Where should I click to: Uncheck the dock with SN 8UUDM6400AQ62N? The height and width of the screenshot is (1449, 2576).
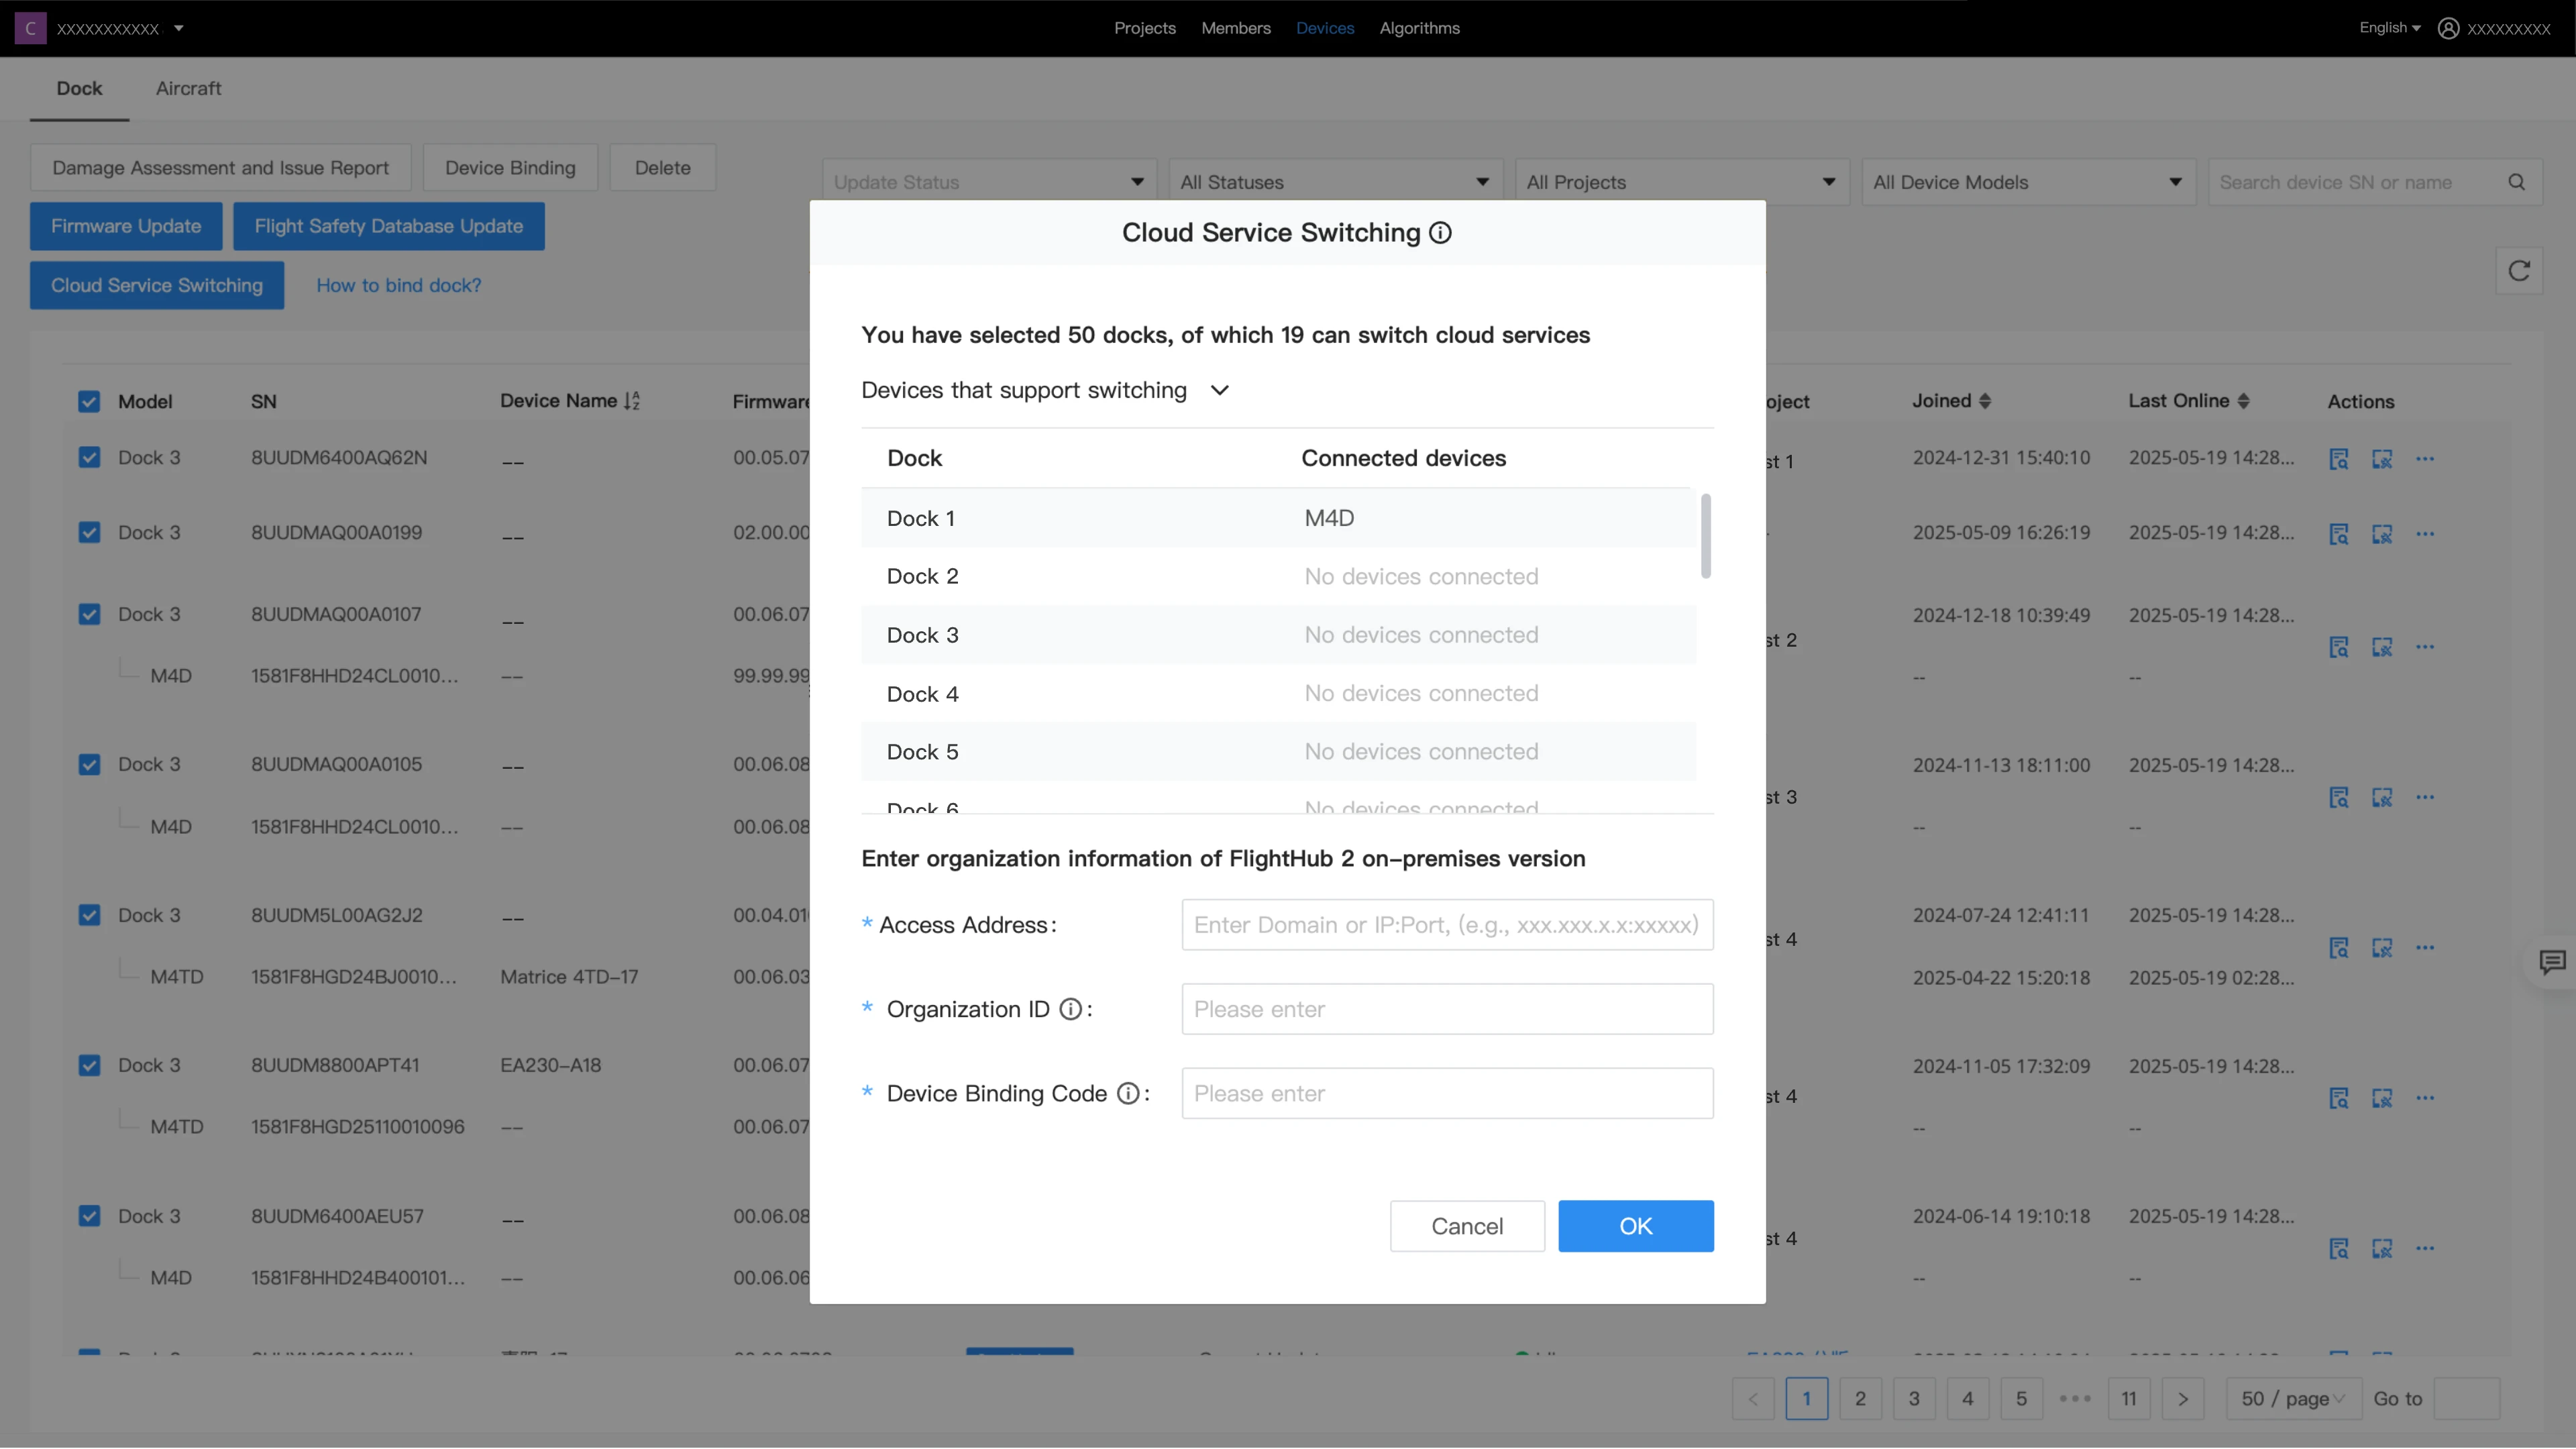tap(89, 457)
